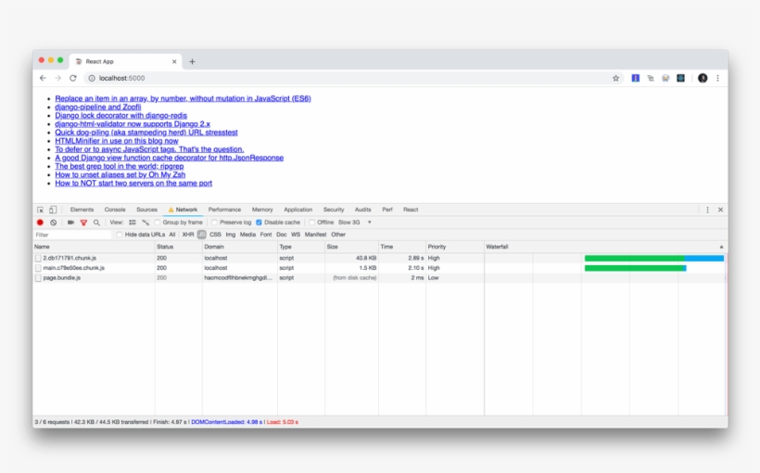760x473 pixels.
Task: Click the capture screenshots camera icon
Action: point(70,223)
